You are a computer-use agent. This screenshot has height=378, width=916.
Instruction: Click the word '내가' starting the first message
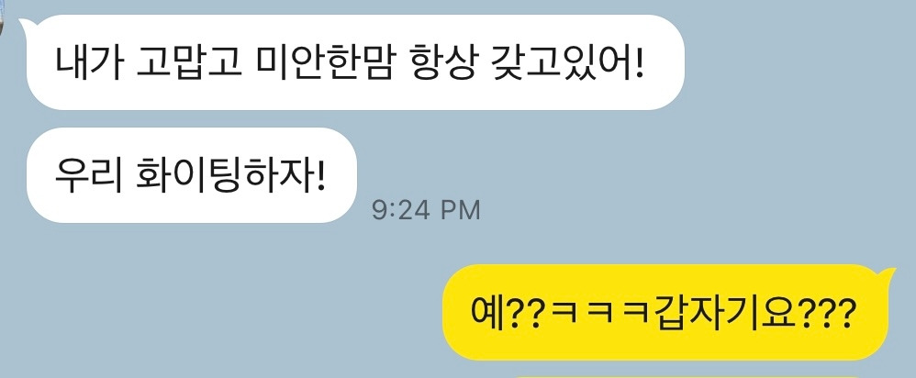click(x=87, y=62)
